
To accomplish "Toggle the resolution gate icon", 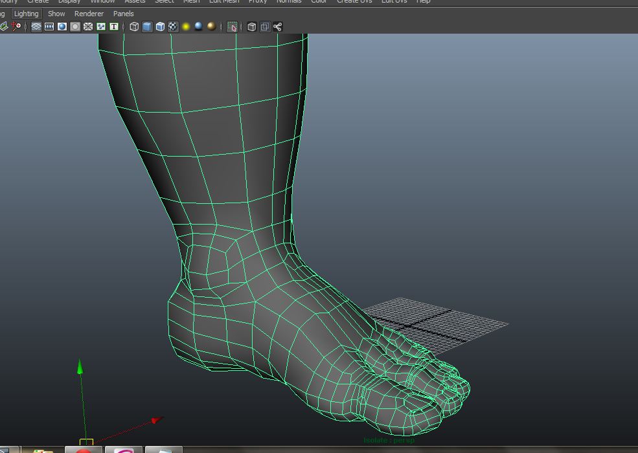I will pyautogui.click(x=62, y=27).
